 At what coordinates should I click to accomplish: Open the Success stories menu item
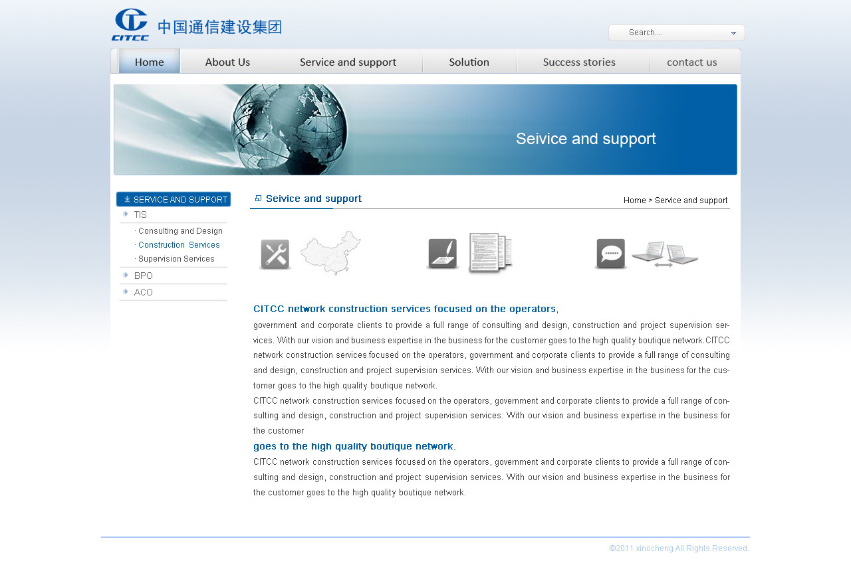[579, 62]
